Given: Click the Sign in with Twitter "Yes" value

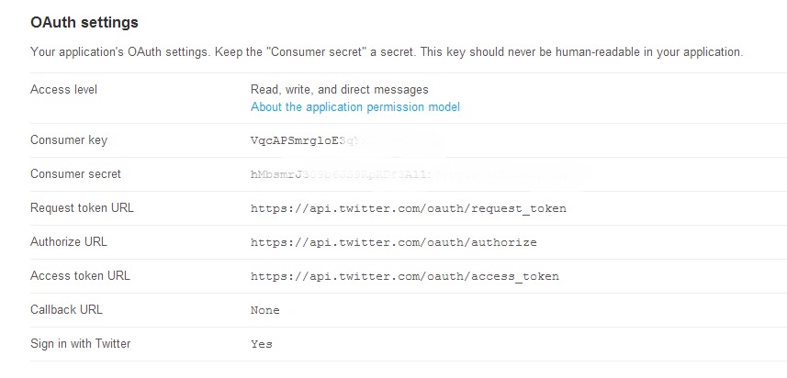Looking at the screenshot, I should (261, 345).
